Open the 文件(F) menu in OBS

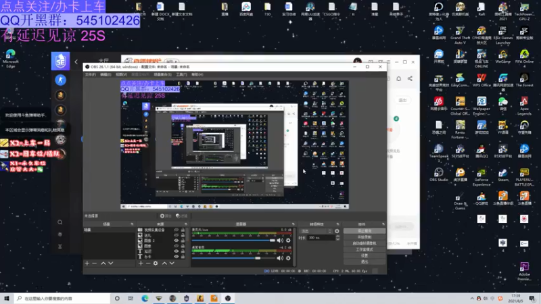[x=91, y=74]
